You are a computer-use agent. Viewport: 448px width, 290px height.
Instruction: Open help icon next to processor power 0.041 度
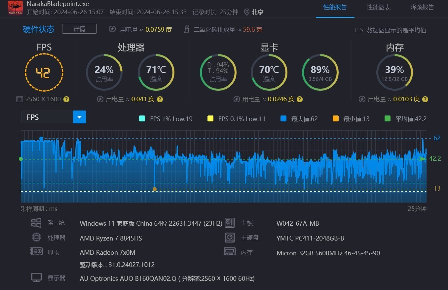point(160,99)
